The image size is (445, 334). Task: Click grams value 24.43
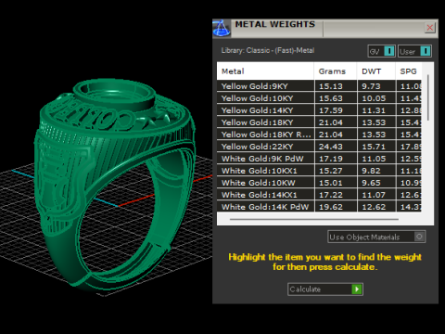pyautogui.click(x=331, y=147)
